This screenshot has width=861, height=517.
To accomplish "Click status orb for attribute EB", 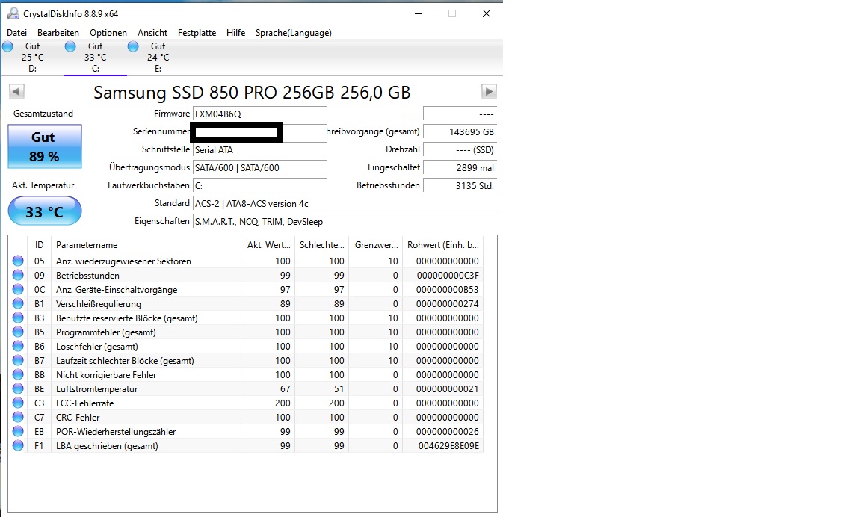I will point(18,431).
